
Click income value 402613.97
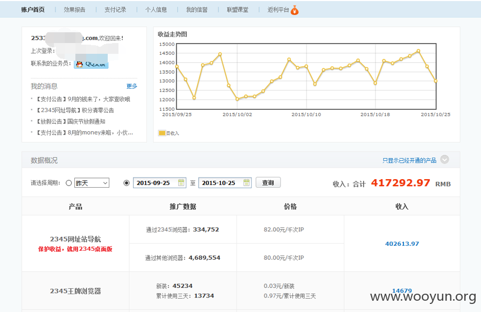[x=402, y=244]
